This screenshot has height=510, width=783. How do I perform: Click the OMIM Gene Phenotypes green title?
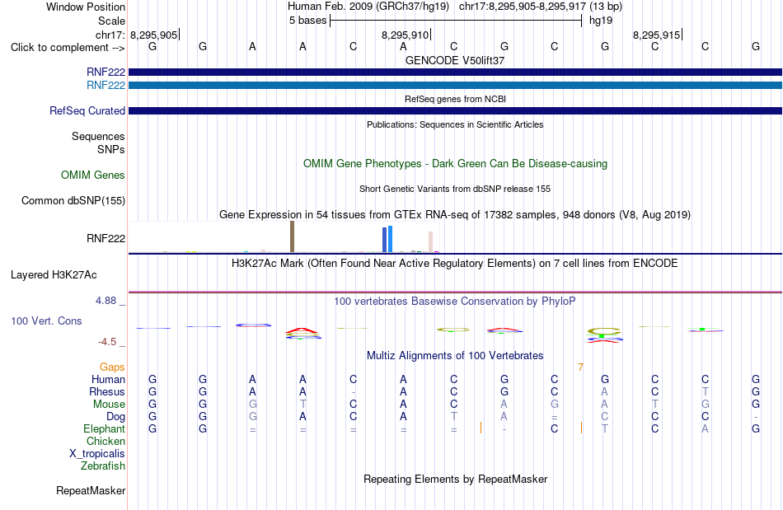455,164
